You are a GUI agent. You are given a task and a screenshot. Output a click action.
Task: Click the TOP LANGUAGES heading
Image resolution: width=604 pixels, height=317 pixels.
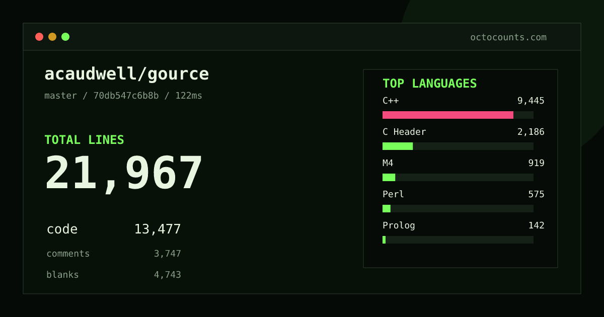(x=430, y=84)
